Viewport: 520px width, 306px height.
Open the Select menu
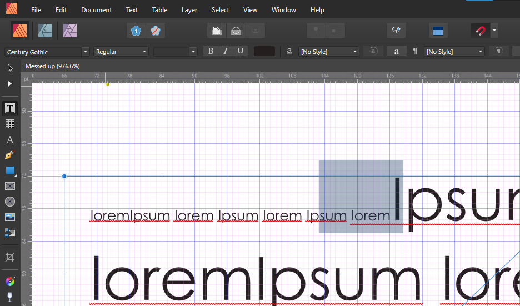[220, 10]
